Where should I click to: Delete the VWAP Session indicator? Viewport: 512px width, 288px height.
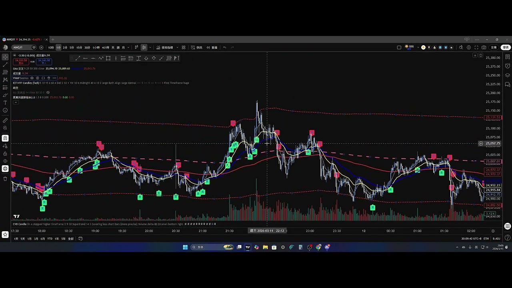pos(49,78)
